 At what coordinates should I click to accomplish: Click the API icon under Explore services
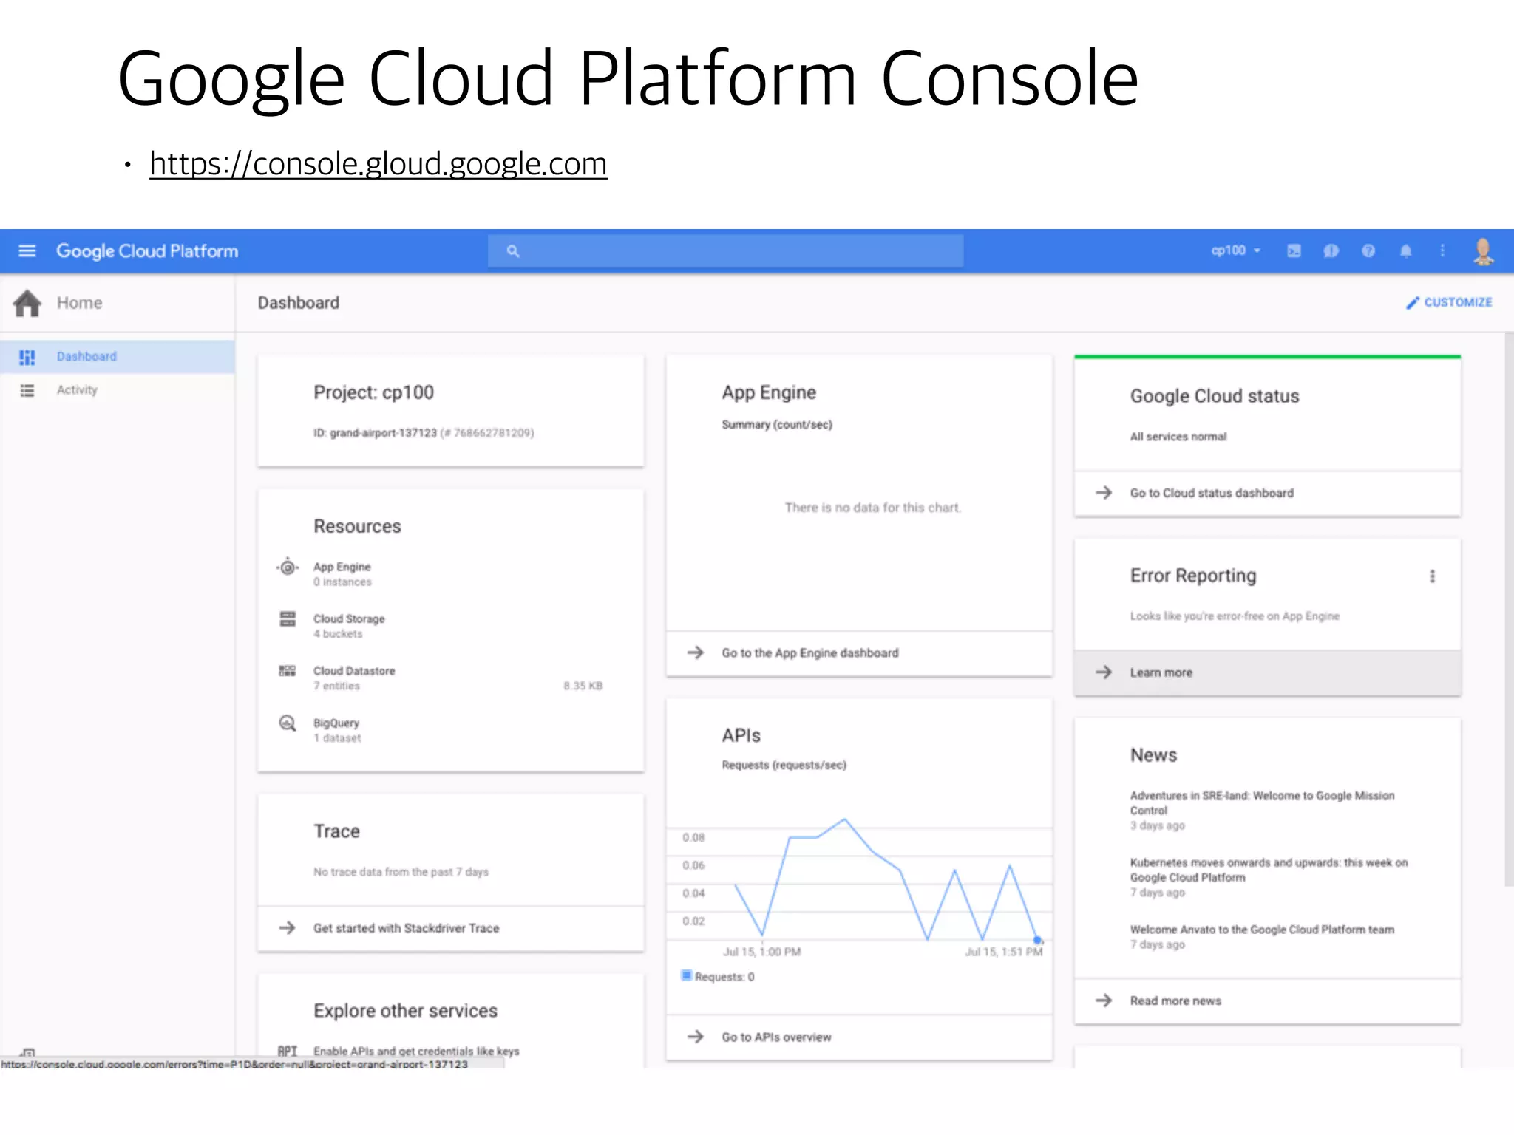coord(288,1051)
